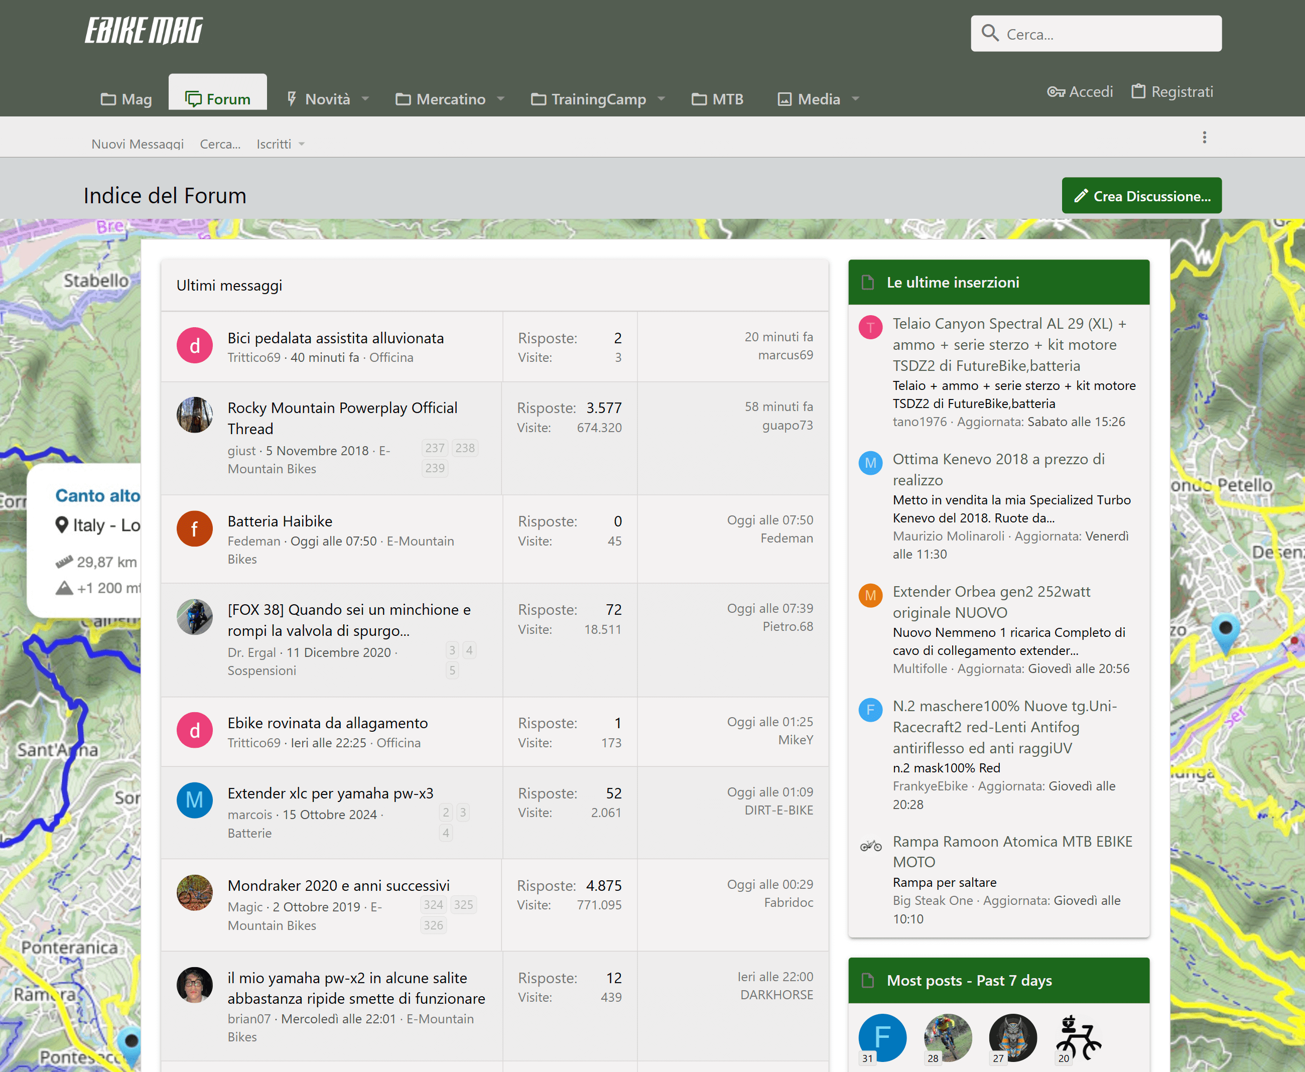Viewport: 1305px width, 1072px height.
Task: Click top poster 'F' avatar with 31 posts
Action: [882, 1038]
